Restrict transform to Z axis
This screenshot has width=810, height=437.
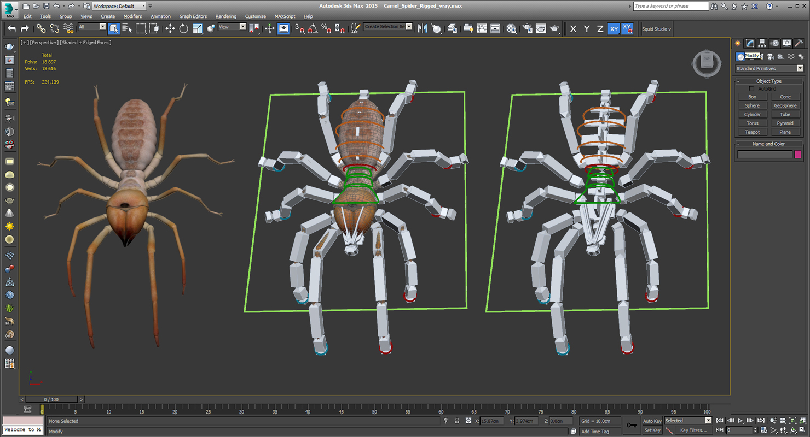[x=600, y=29]
